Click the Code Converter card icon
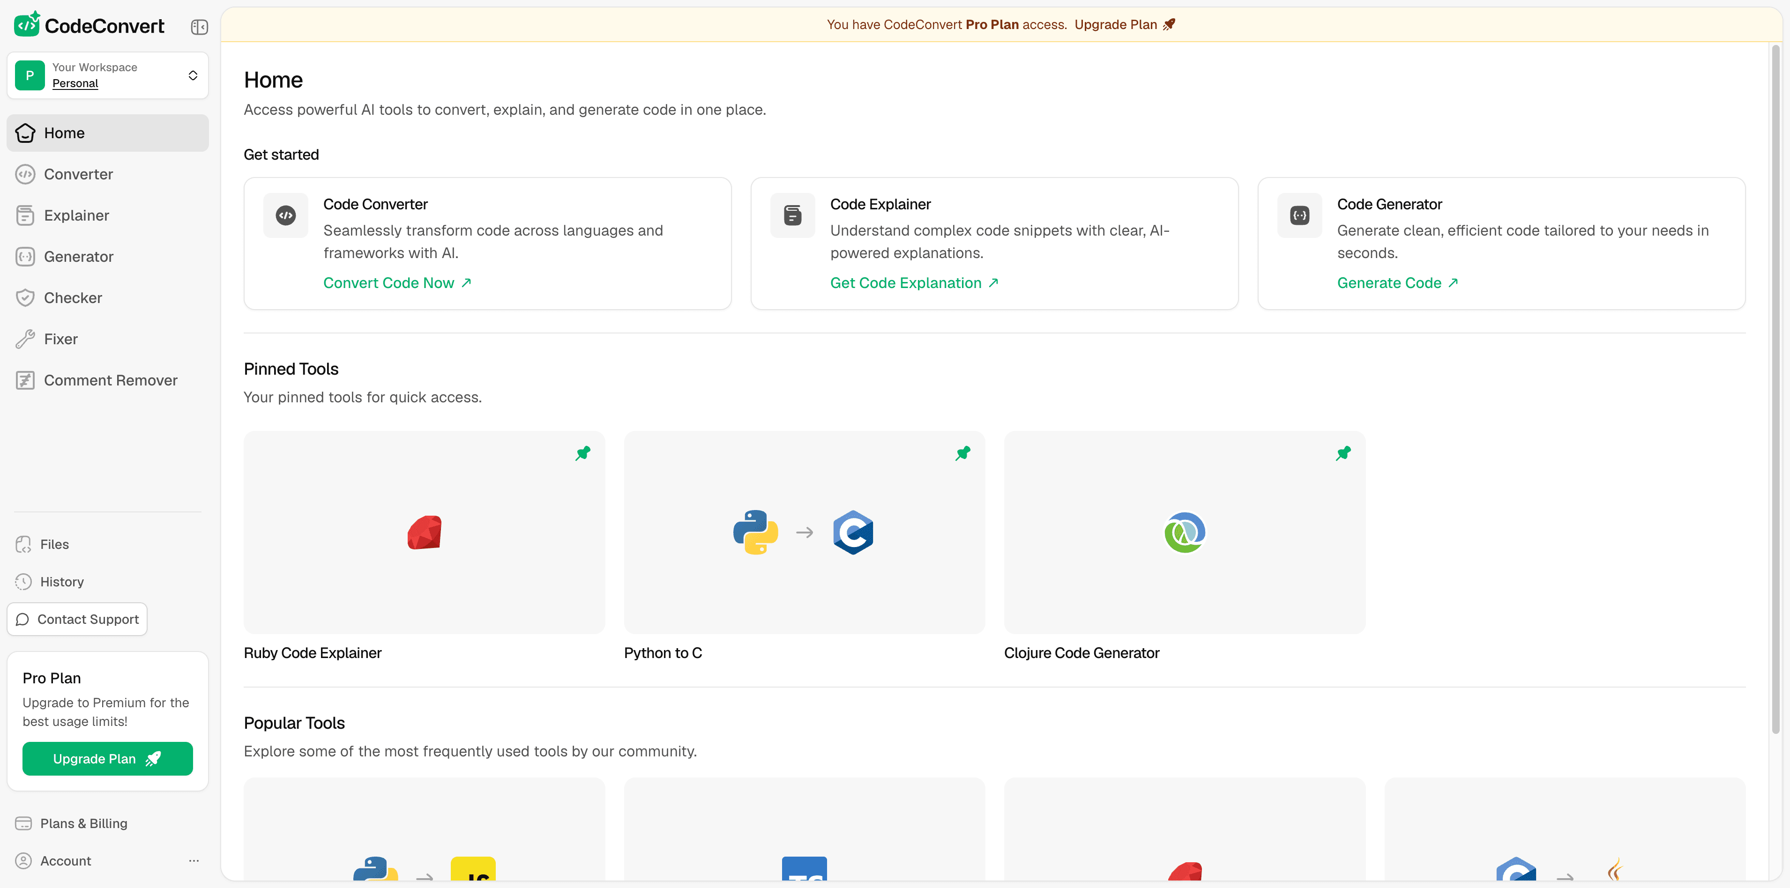The height and width of the screenshot is (888, 1790). (285, 215)
